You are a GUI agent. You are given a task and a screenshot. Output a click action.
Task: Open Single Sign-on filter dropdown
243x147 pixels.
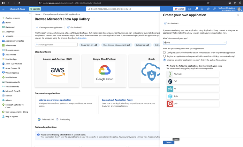[x=89, y=45]
